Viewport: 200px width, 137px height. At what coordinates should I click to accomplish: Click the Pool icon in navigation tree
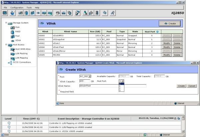pos(13,37)
